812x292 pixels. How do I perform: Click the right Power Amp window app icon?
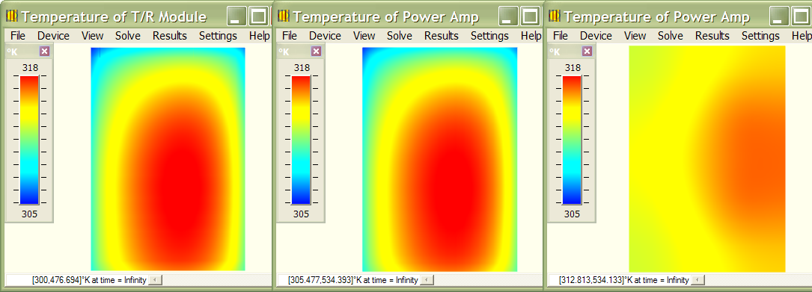[554, 16]
